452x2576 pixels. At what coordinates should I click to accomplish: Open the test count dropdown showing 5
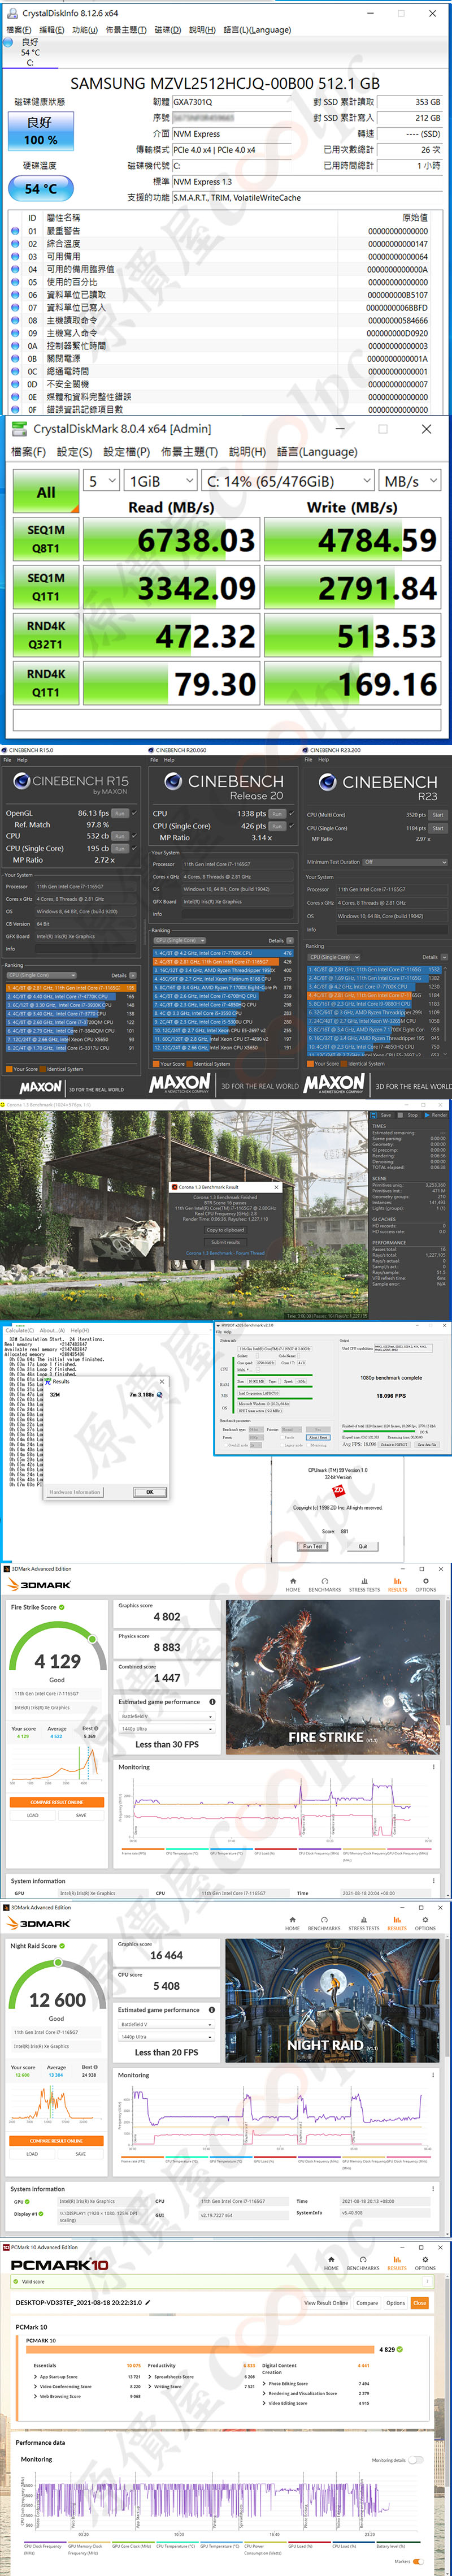(102, 481)
